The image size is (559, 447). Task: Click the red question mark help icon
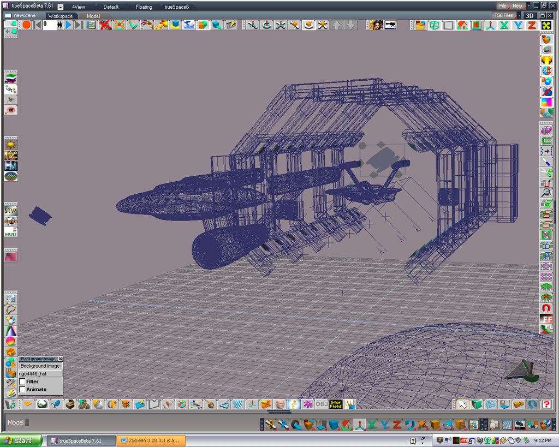tap(546, 404)
